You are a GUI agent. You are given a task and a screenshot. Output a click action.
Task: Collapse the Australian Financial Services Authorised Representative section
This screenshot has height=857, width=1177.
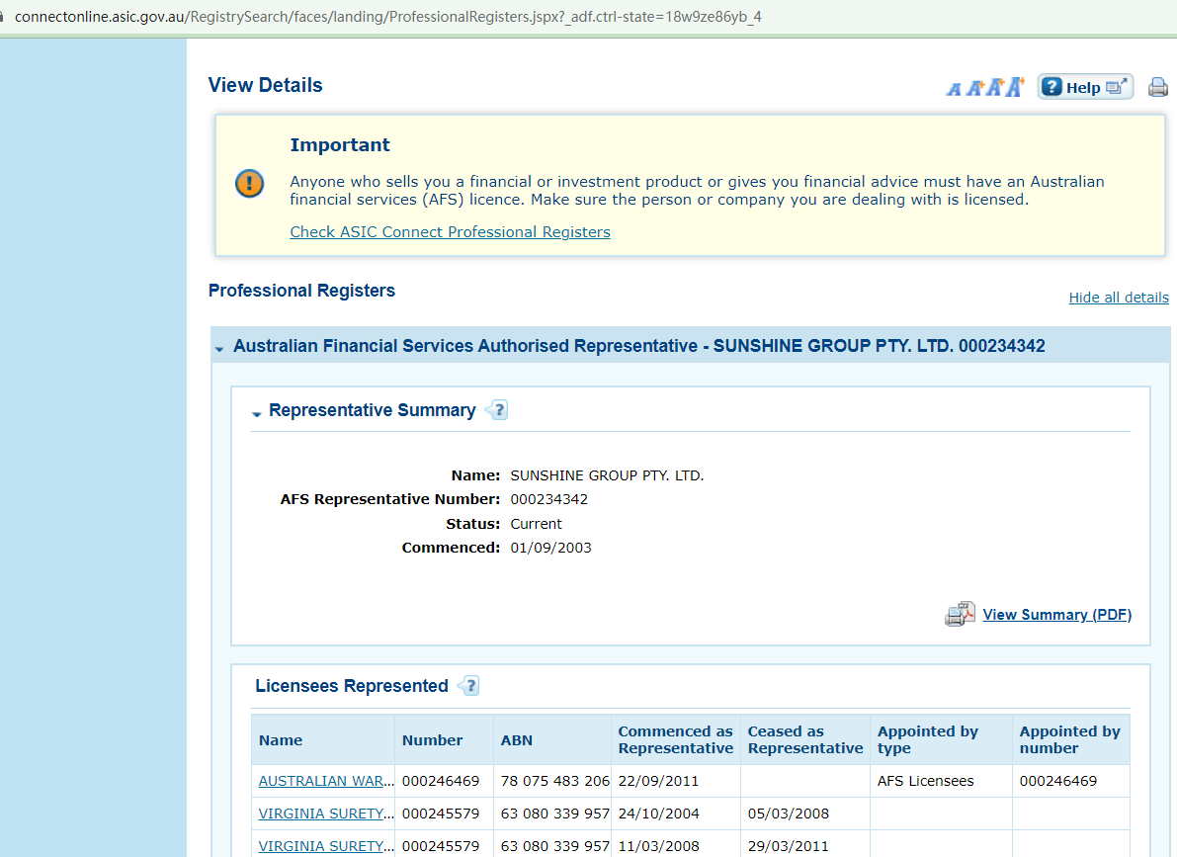click(x=219, y=348)
